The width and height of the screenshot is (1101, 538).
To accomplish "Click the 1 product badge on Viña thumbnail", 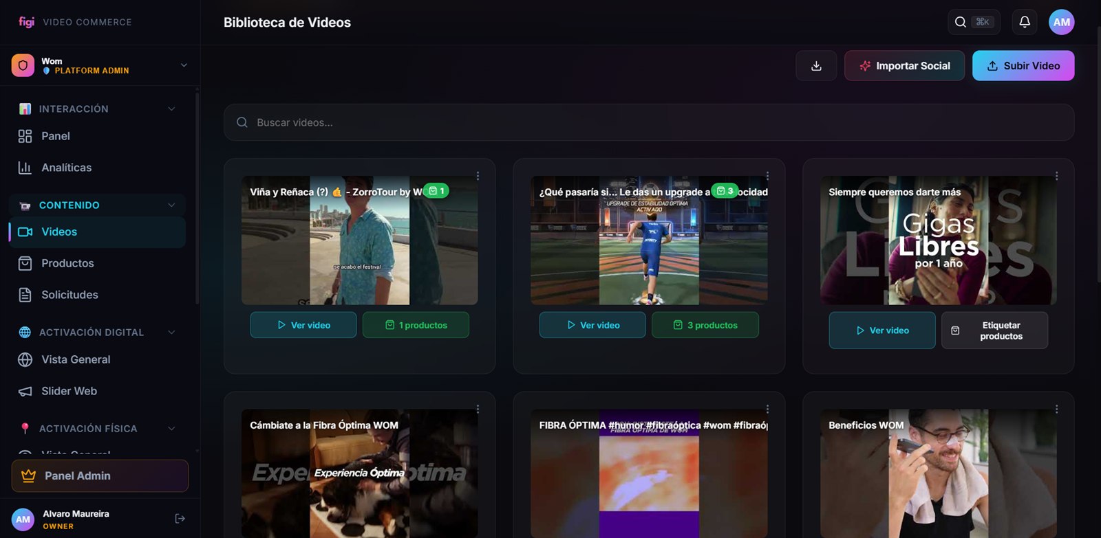I will click(436, 190).
